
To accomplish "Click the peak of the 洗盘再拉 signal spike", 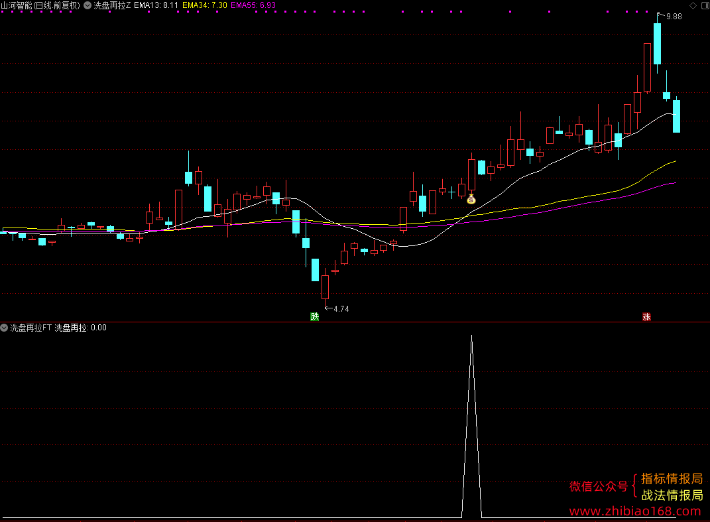I will (x=472, y=336).
